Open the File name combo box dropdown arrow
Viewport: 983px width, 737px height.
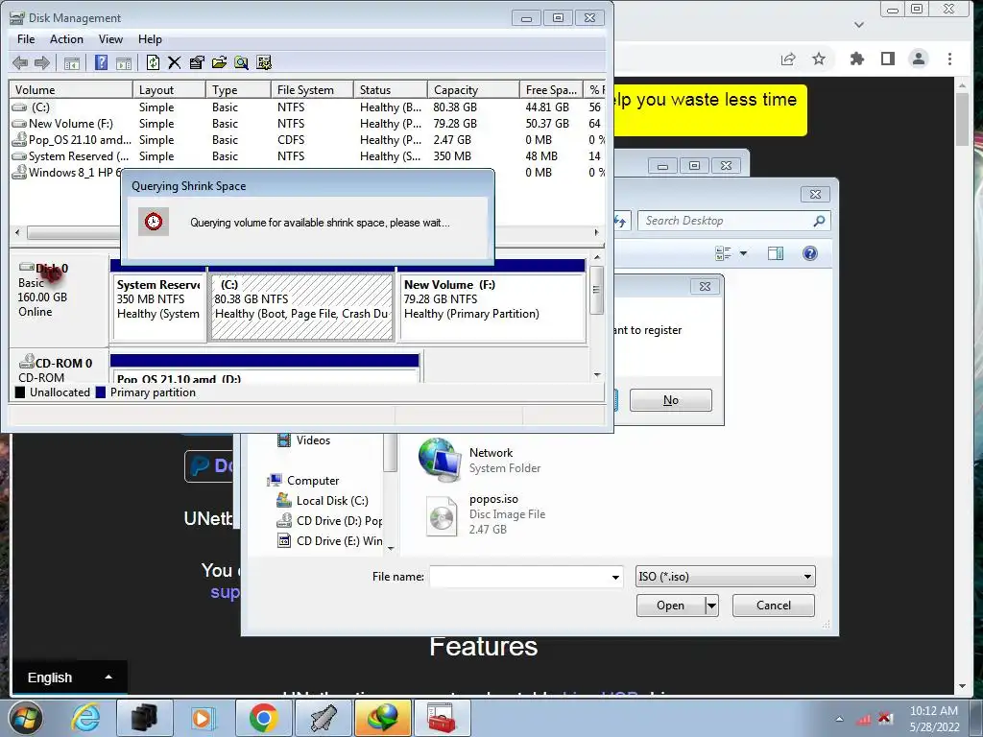(x=615, y=577)
